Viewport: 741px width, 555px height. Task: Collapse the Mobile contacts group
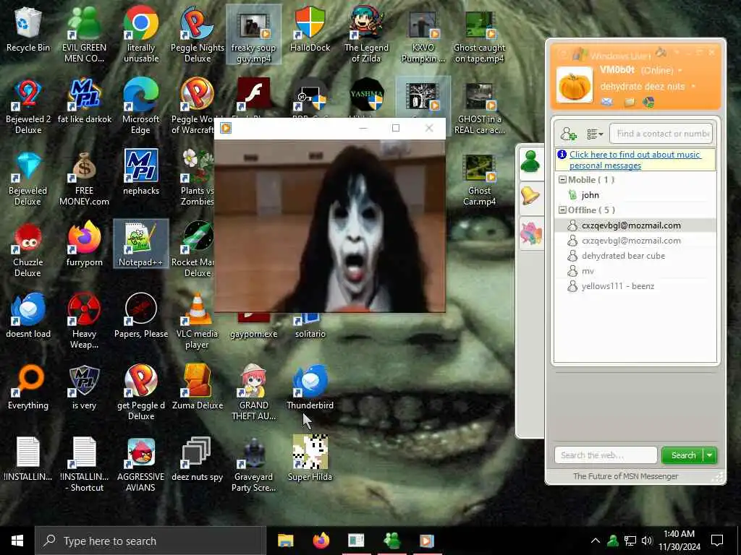[x=562, y=179]
